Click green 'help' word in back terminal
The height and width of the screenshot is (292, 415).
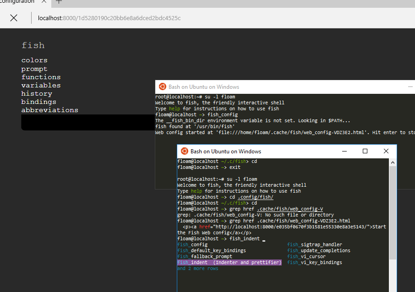175,109
